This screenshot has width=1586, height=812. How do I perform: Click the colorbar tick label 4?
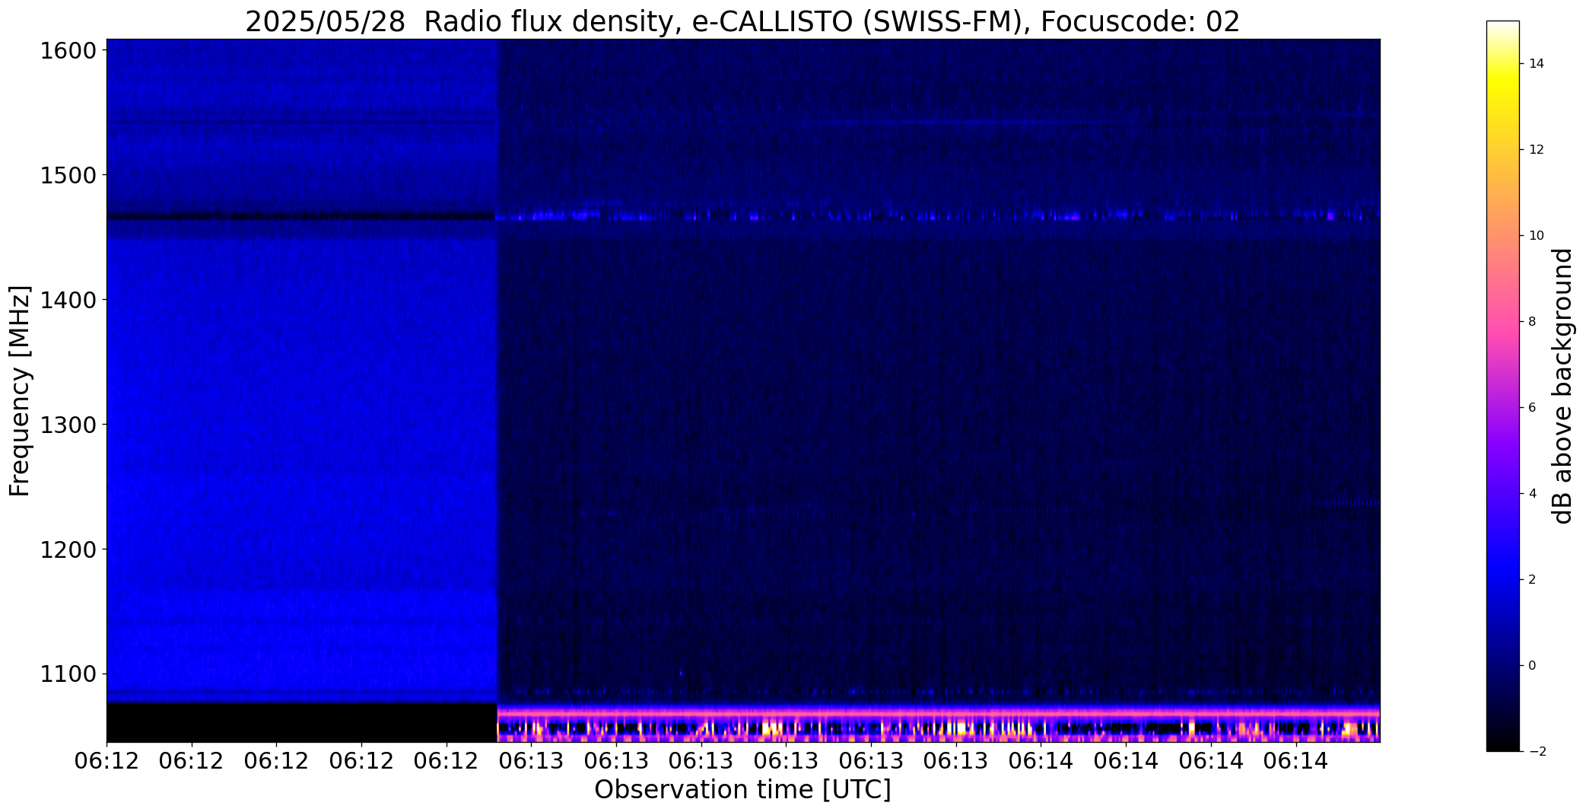coord(1532,494)
